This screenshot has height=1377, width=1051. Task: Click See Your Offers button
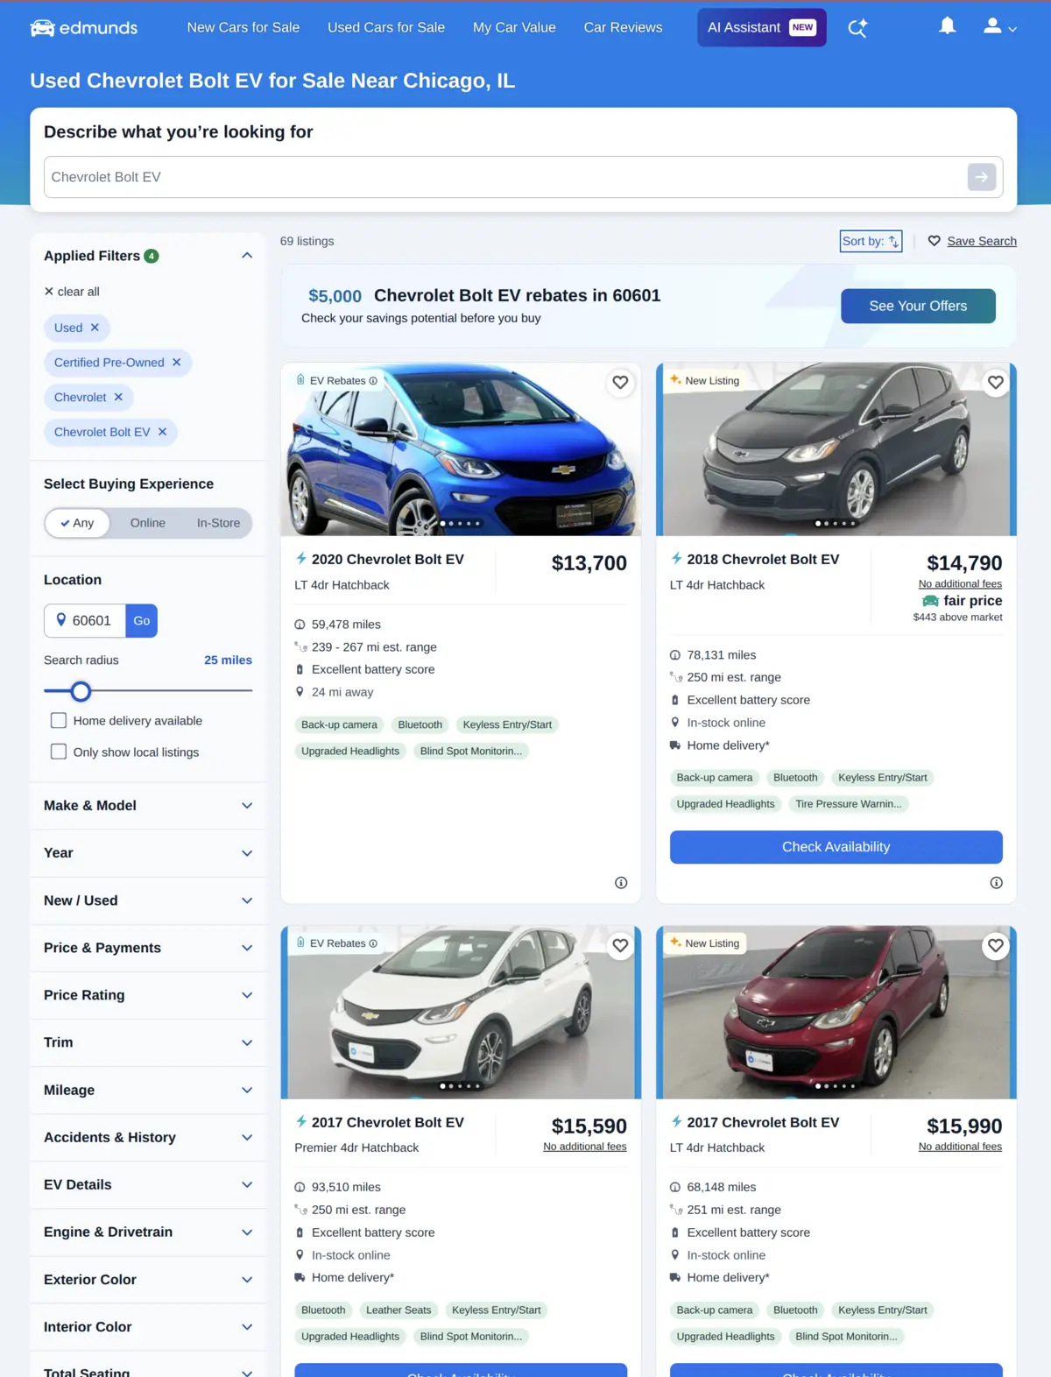[x=918, y=306]
